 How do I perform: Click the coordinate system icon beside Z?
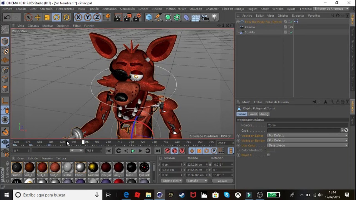(107, 17)
